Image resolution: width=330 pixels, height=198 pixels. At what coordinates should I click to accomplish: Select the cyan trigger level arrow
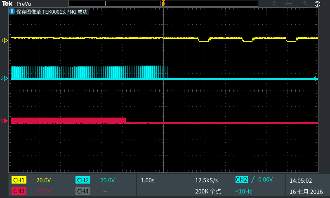pos(316,79)
